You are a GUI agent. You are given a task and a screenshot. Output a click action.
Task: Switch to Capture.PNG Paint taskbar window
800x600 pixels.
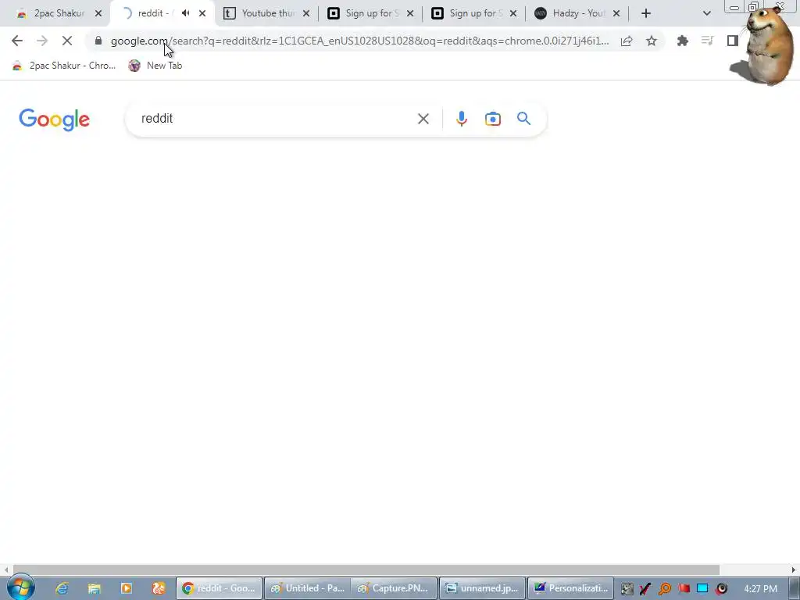(394, 588)
